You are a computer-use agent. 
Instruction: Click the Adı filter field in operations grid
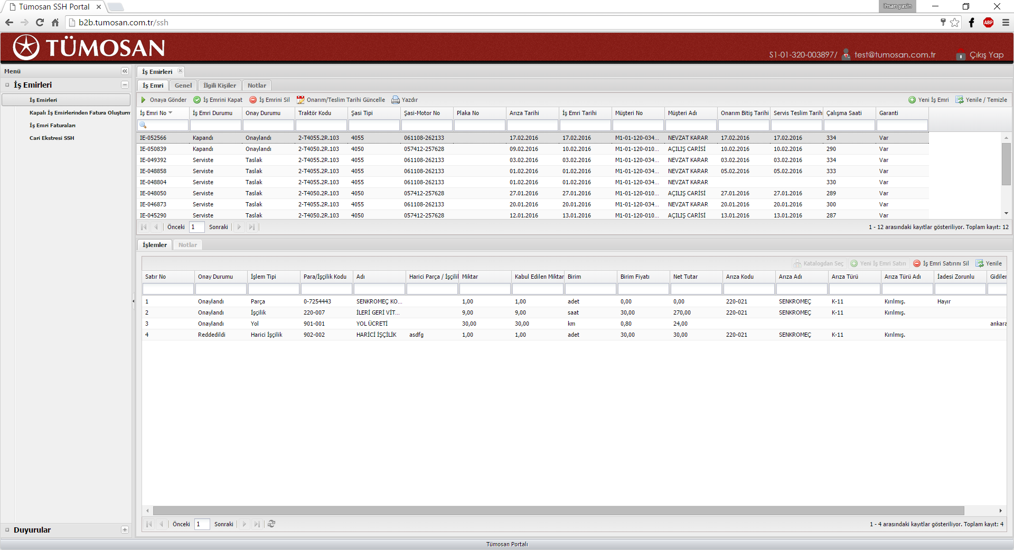[x=379, y=289]
